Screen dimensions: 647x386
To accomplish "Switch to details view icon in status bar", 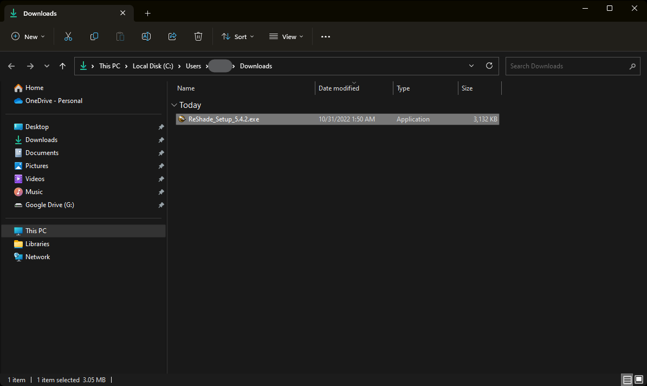I will (x=627, y=379).
